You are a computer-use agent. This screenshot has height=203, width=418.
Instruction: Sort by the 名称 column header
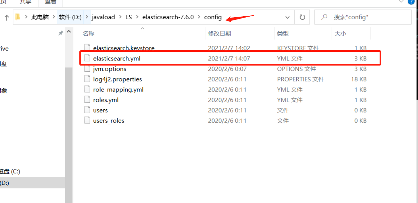click(x=88, y=34)
